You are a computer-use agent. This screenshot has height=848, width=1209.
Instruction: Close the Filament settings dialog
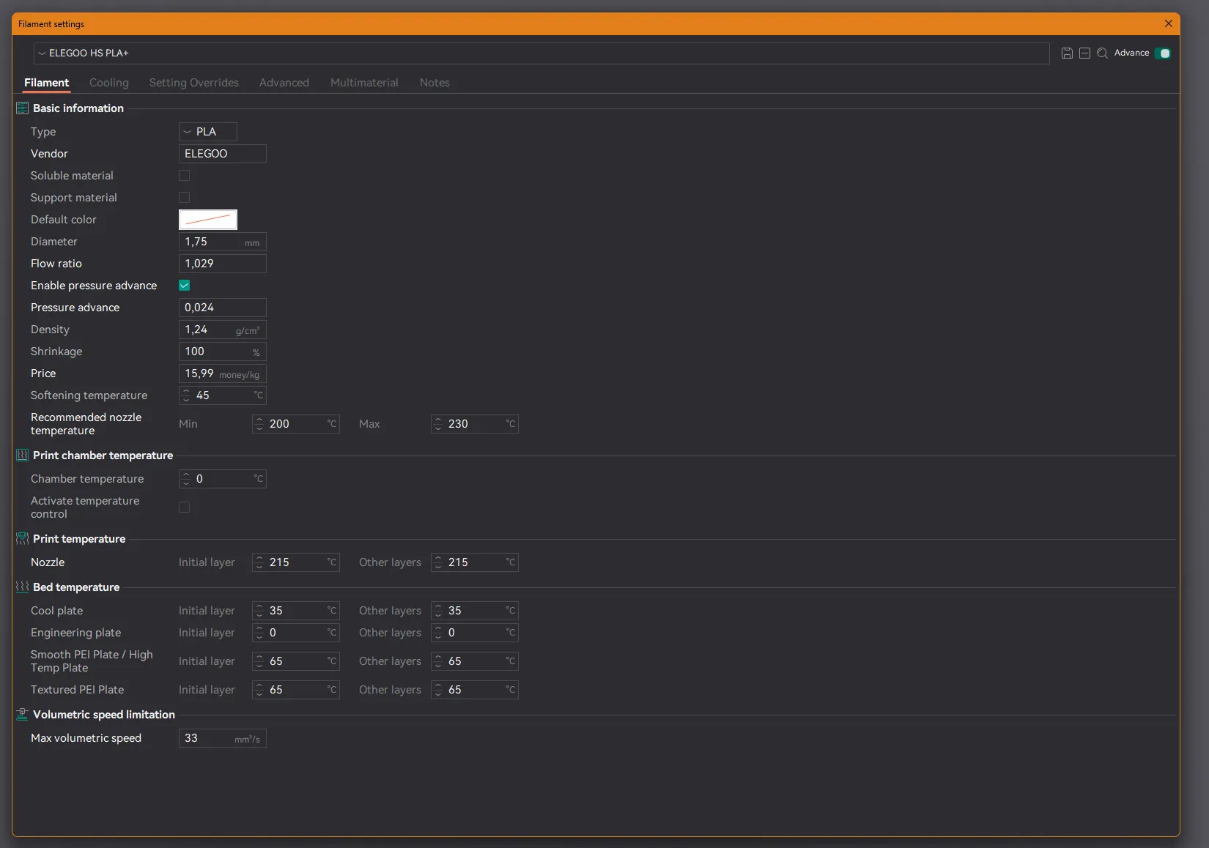1169,23
